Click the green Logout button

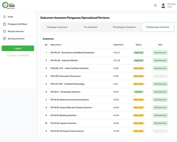pyautogui.click(x=18, y=48)
